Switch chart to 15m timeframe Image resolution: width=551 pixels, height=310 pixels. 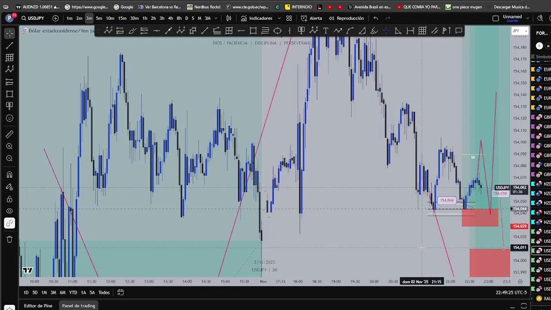tap(122, 18)
